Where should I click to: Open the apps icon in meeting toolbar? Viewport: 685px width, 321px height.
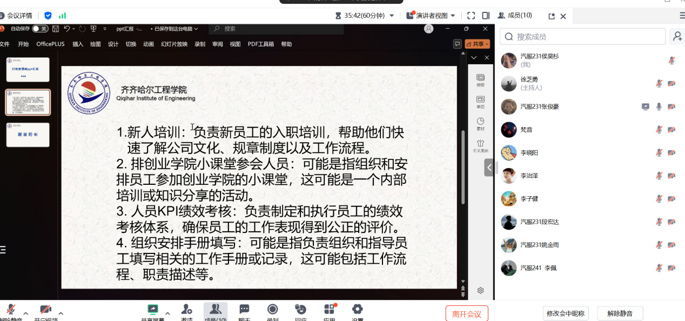pos(329,310)
